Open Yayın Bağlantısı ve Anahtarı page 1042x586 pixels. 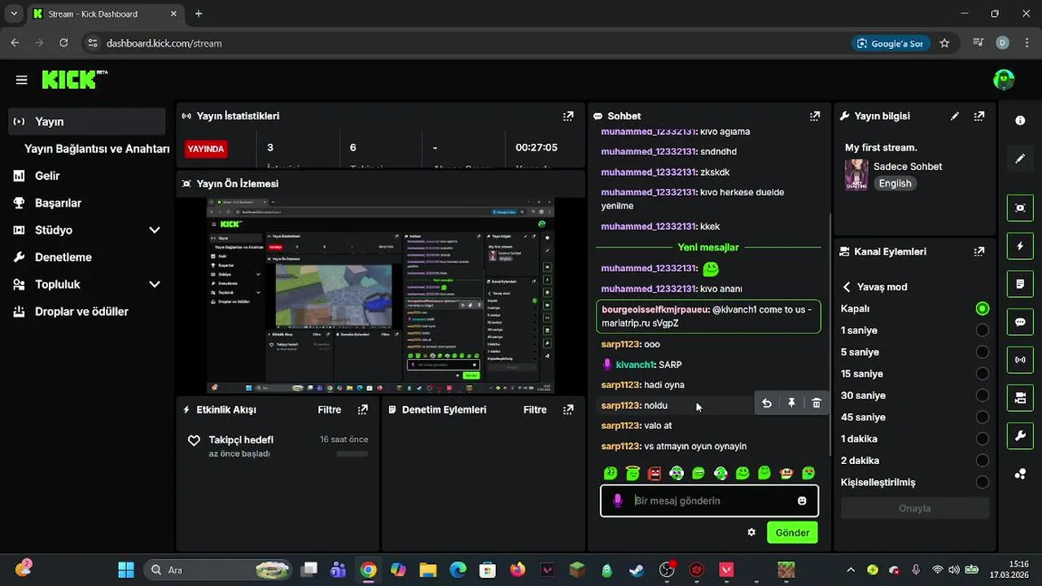coord(97,149)
